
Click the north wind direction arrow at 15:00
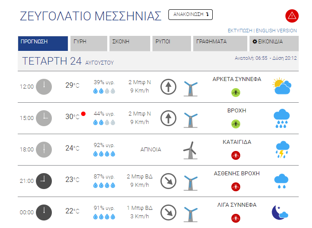pyautogui.click(x=168, y=118)
